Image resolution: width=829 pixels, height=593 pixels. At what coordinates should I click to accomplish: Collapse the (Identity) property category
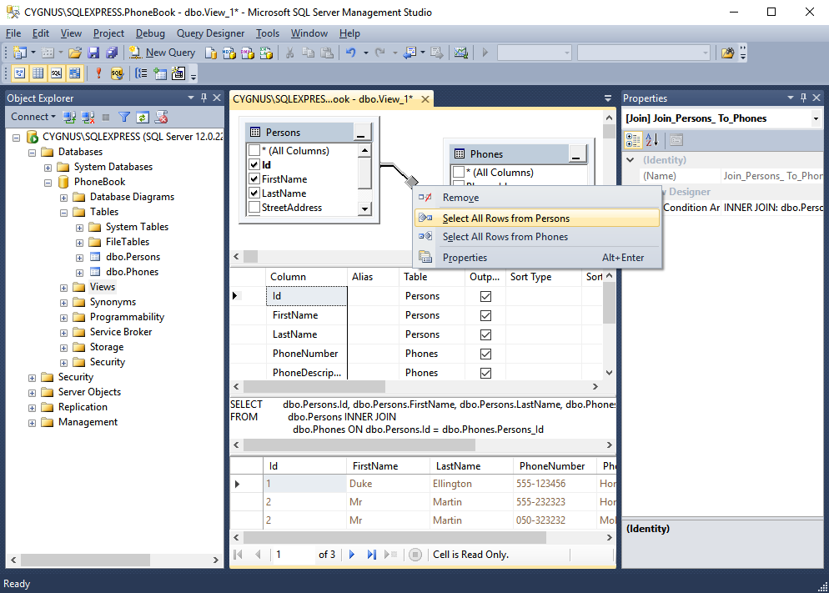pos(631,159)
